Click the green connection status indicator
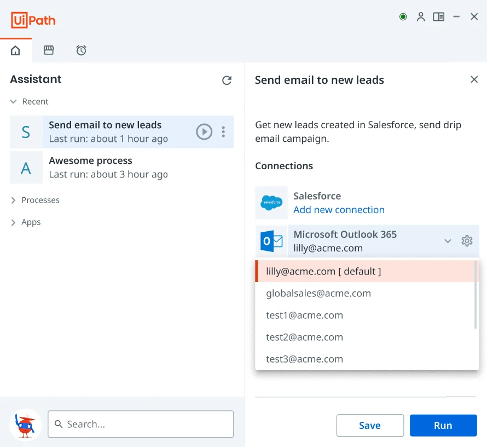487x447 pixels. (x=403, y=17)
